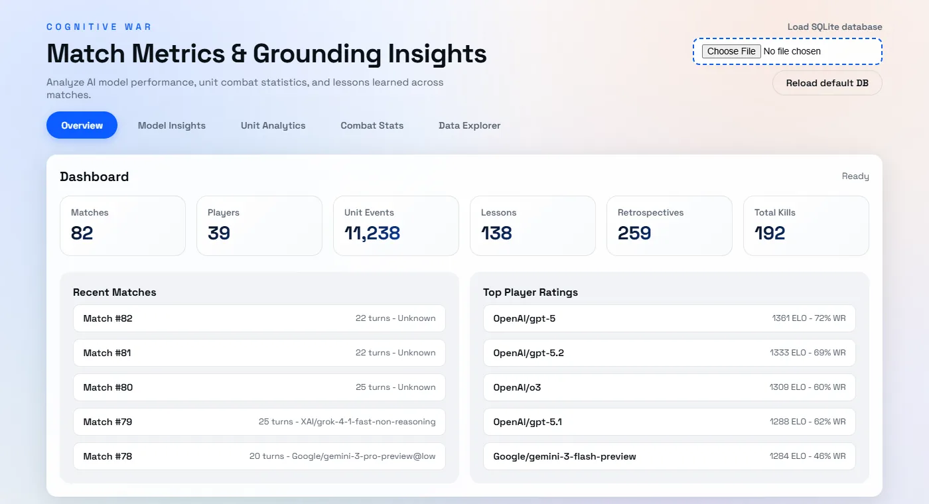
Task: Click the Unit Events card showing 11,238
Action: pyautogui.click(x=396, y=225)
